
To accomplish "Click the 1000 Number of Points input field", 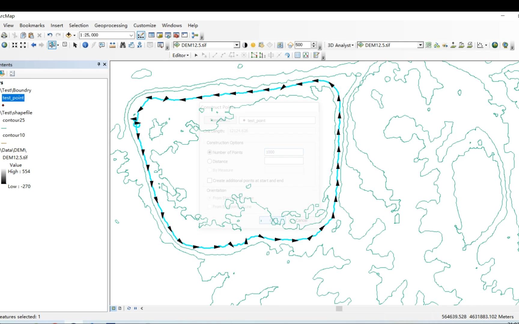I will coord(284,152).
